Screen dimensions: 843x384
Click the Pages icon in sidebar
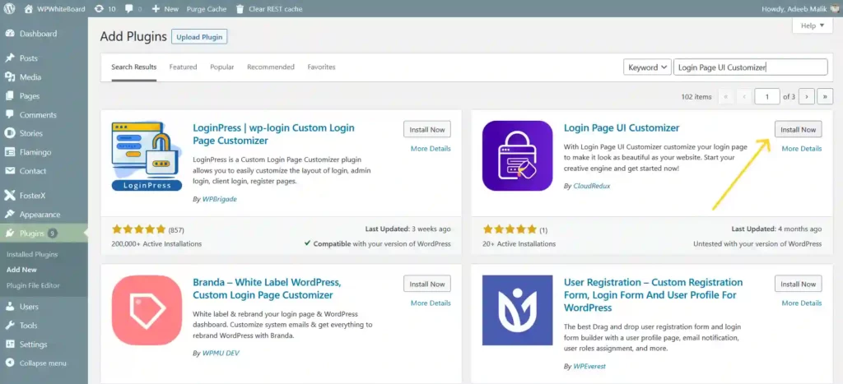(x=9, y=96)
